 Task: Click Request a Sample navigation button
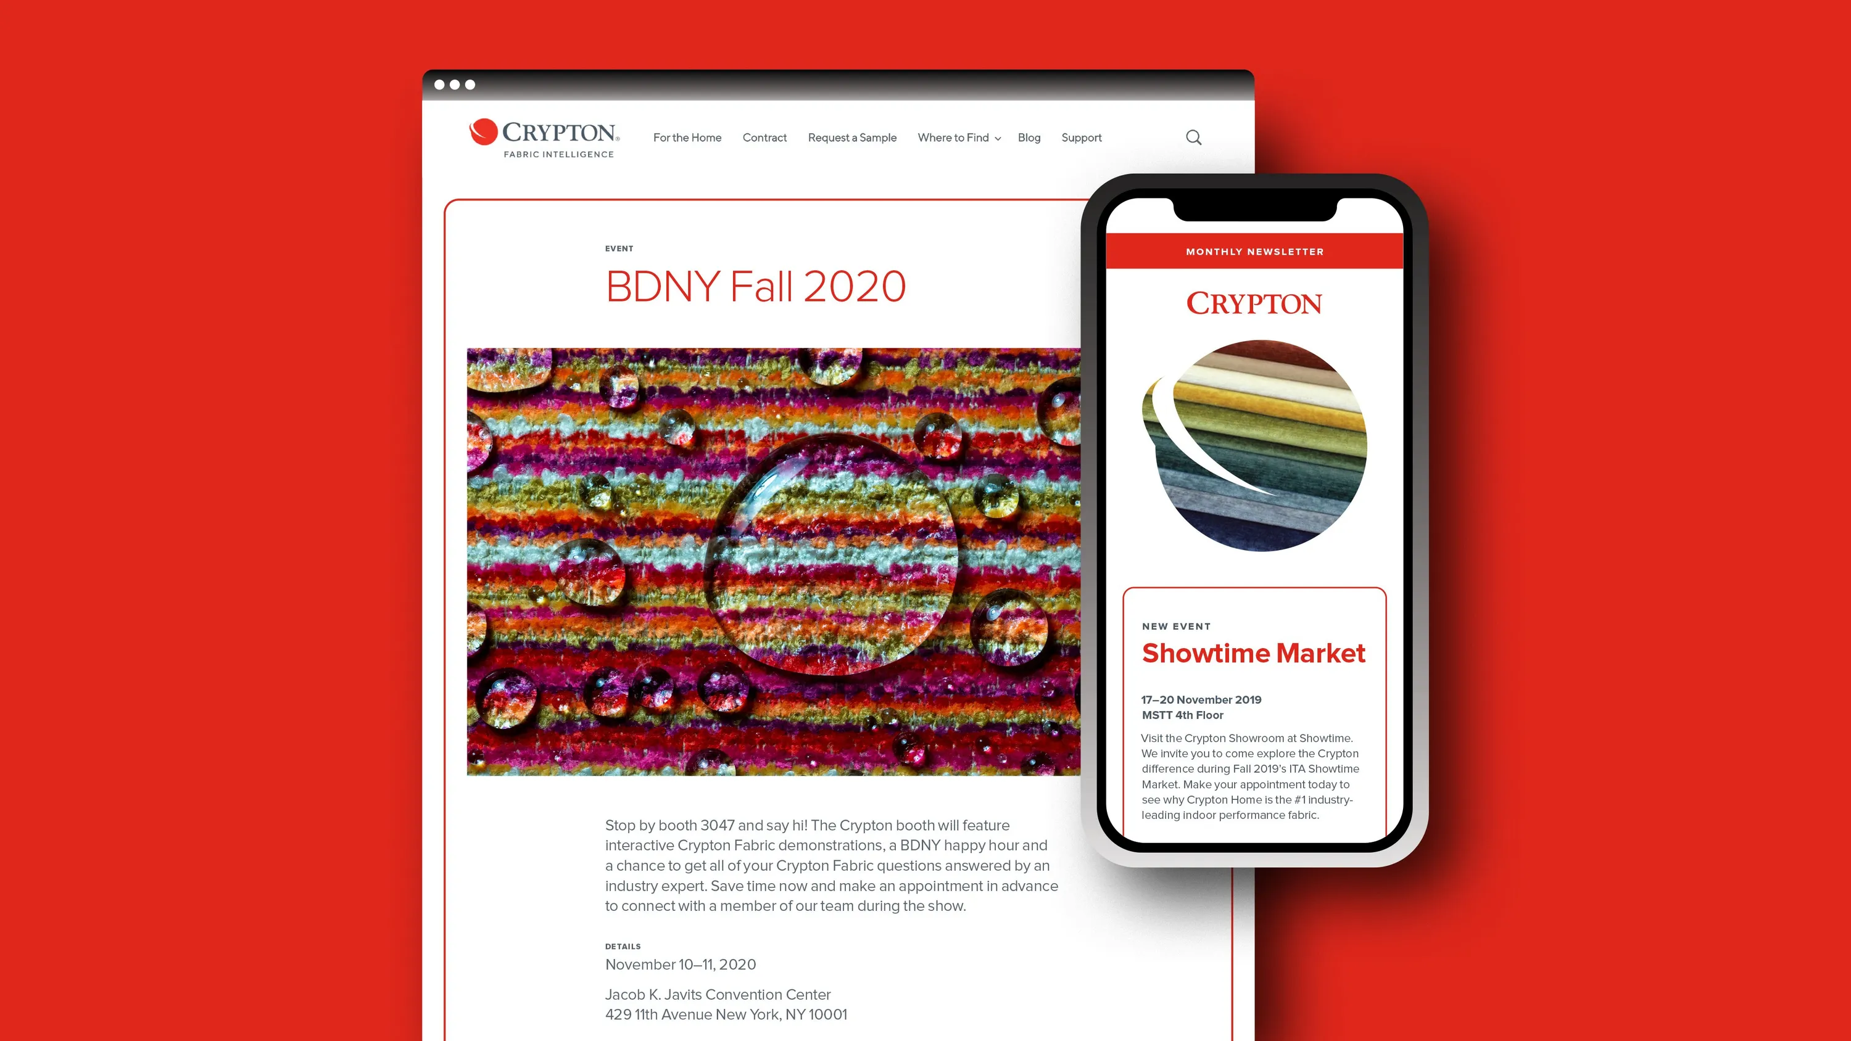coord(851,138)
